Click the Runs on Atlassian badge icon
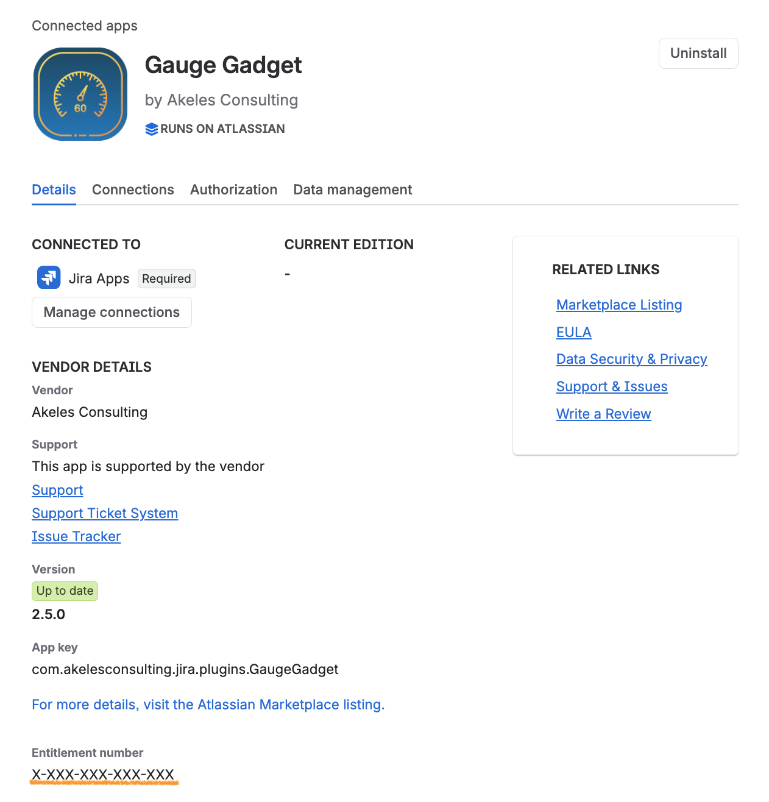769x802 pixels. [x=152, y=129]
